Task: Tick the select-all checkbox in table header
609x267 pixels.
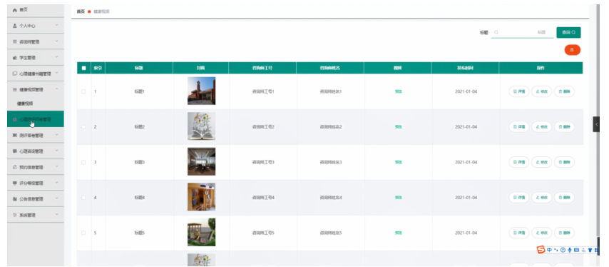Action: click(84, 68)
